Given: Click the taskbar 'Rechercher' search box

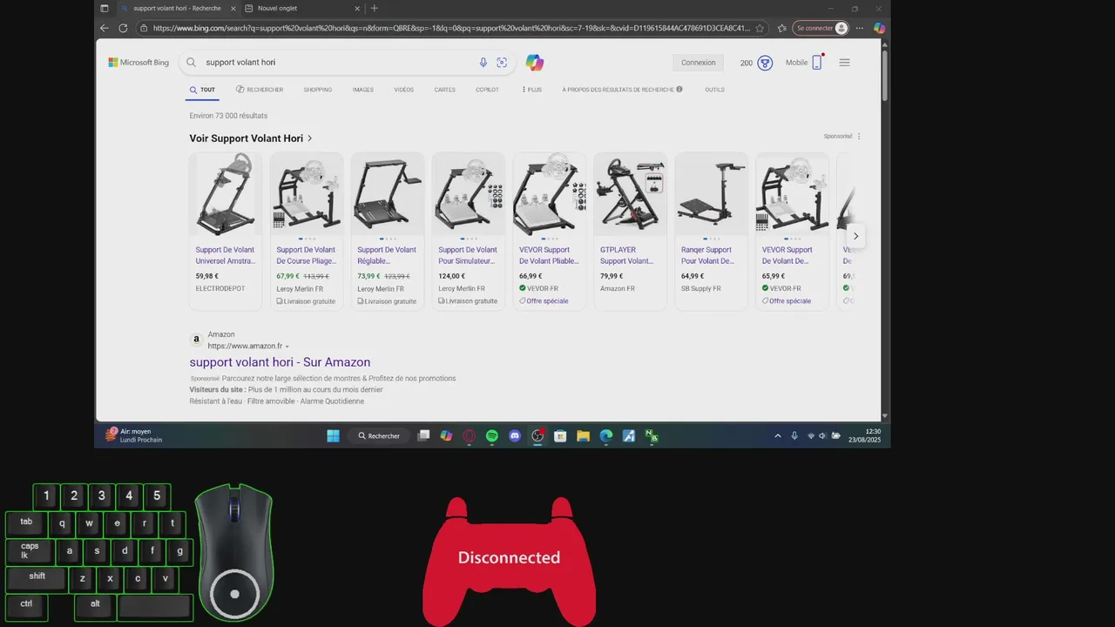Looking at the screenshot, I should (x=379, y=435).
